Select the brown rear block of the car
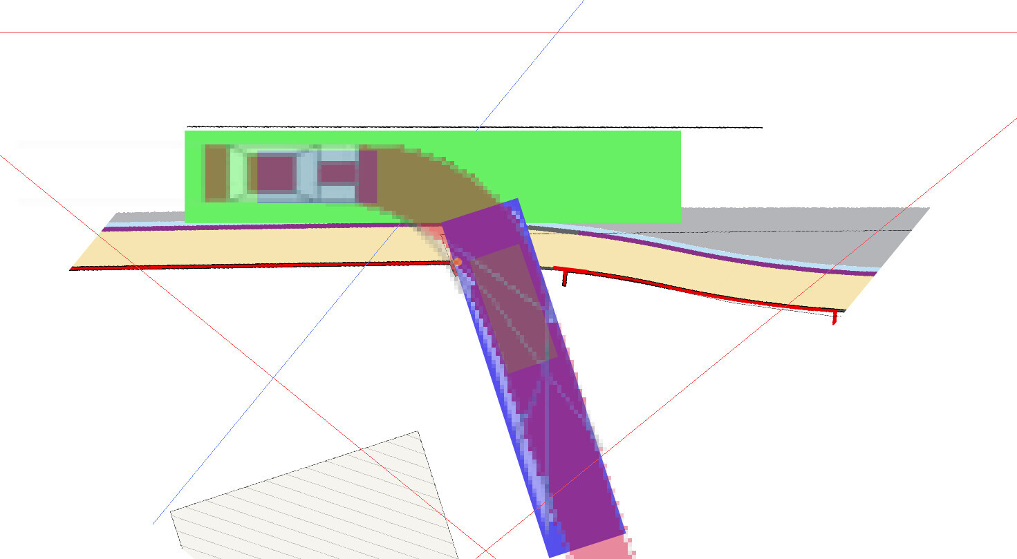This screenshot has height=559, width=1017. (216, 173)
